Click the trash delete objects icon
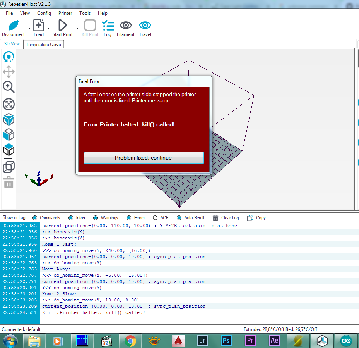Viewport: 359px width, 348px height. pyautogui.click(x=9, y=183)
